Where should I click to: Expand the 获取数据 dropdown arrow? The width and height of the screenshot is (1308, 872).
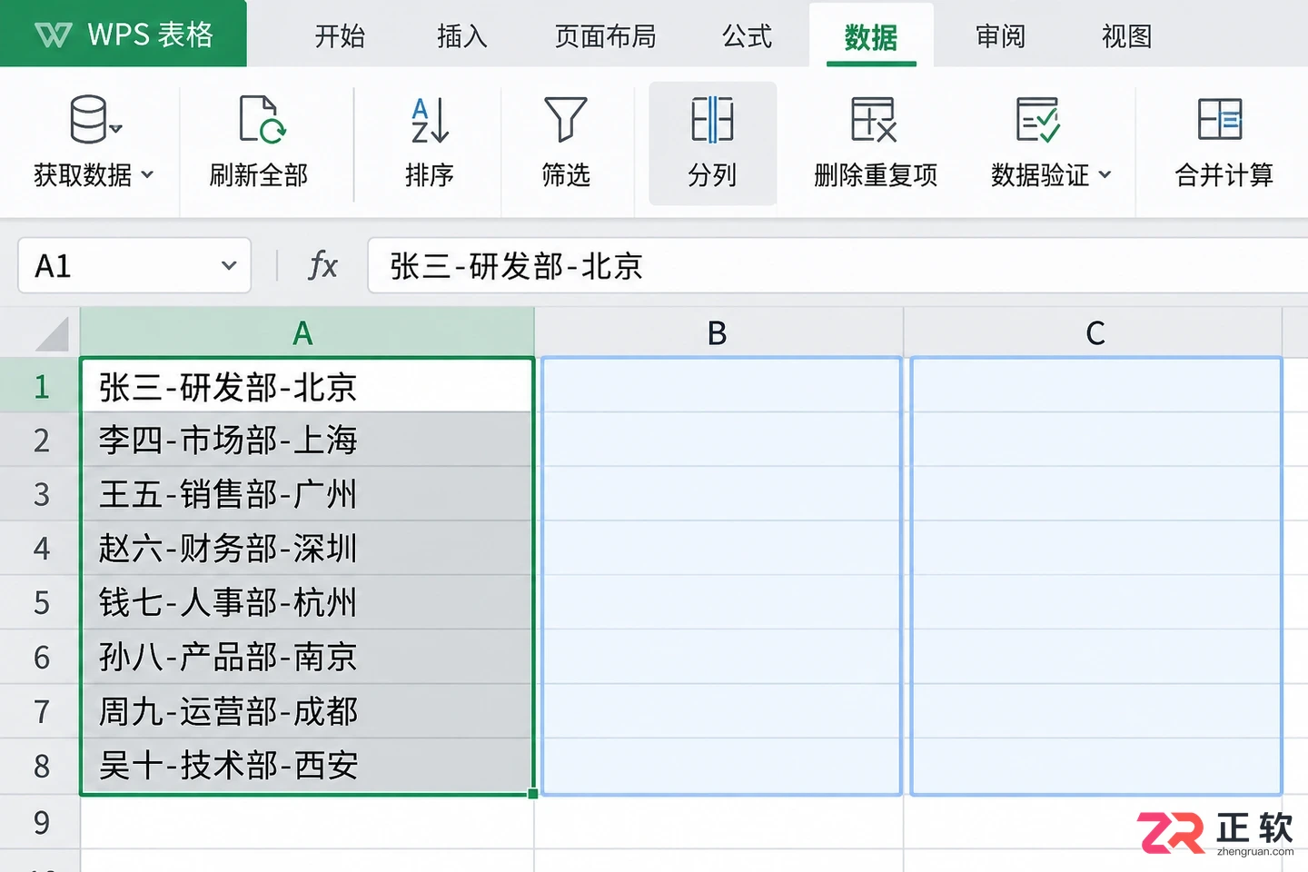147,174
